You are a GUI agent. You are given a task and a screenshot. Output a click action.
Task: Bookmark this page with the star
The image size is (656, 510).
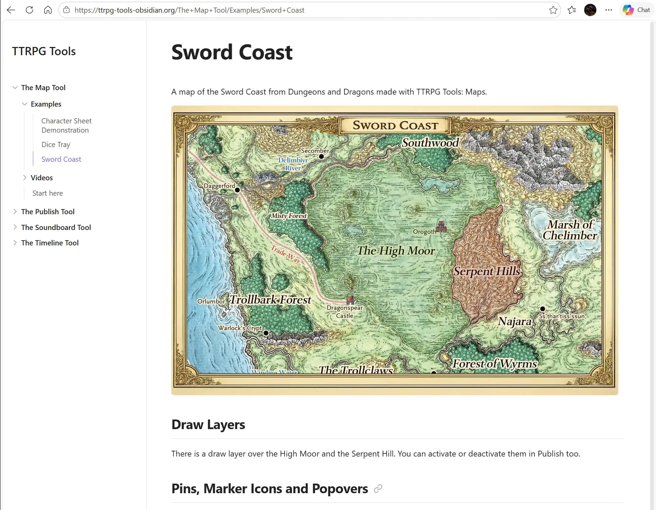click(x=553, y=10)
